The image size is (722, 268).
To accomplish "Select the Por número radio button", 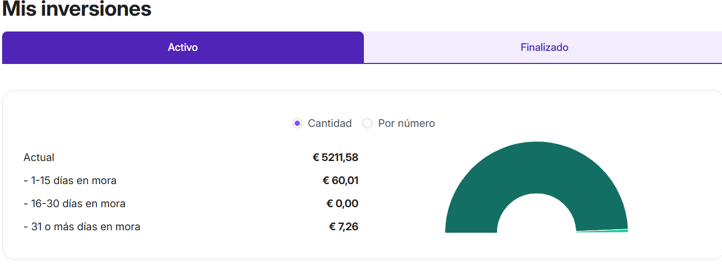I will 368,124.
